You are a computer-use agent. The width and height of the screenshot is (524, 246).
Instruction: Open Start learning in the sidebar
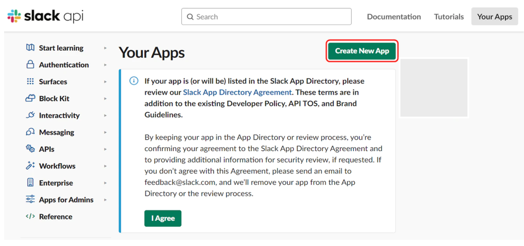61,48
